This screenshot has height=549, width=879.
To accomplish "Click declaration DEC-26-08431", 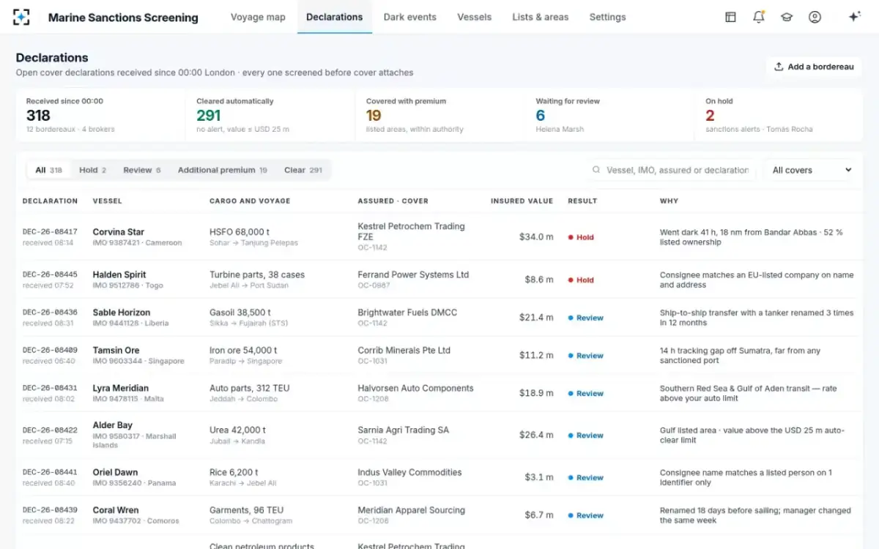I will coord(50,388).
